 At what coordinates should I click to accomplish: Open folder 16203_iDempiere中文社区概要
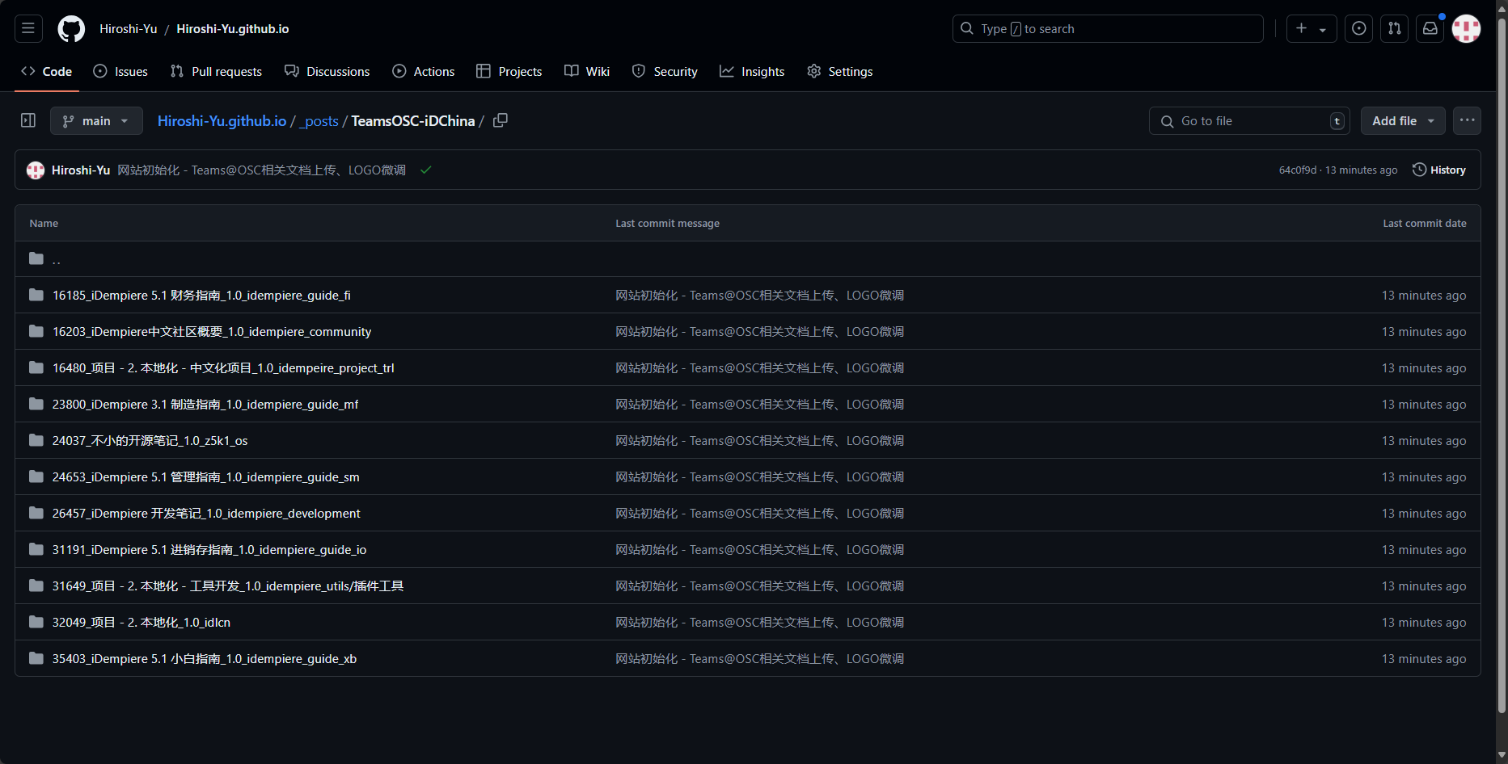212,332
